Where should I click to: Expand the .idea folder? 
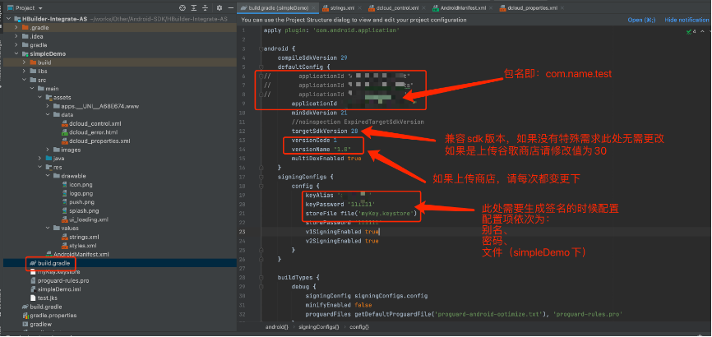click(x=16, y=36)
